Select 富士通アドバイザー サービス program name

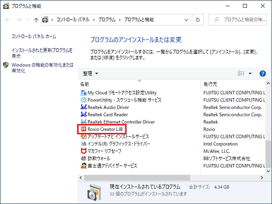(112, 165)
